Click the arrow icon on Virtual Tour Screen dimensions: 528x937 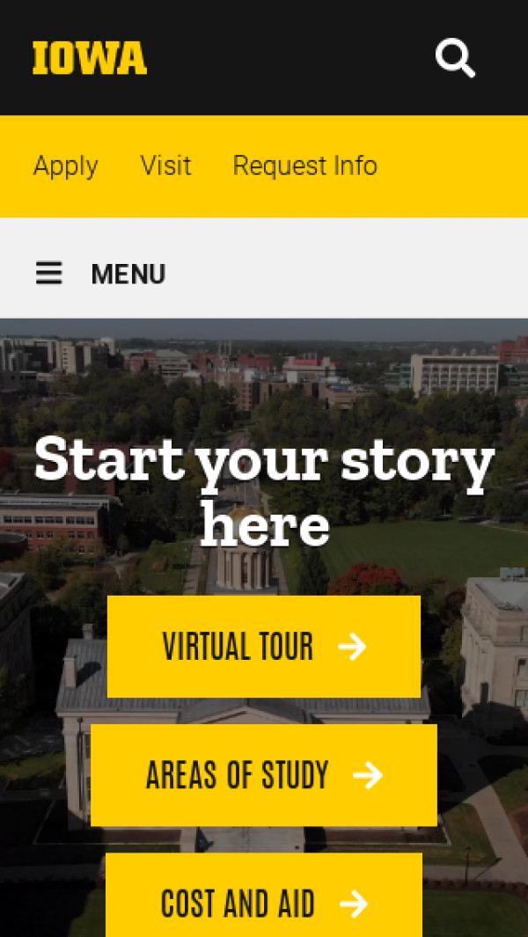(x=352, y=647)
